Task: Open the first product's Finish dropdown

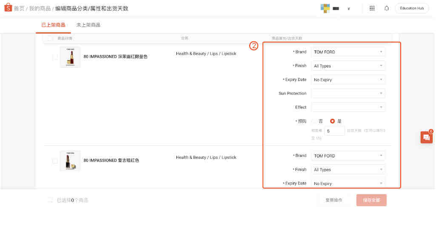Action: point(348,66)
